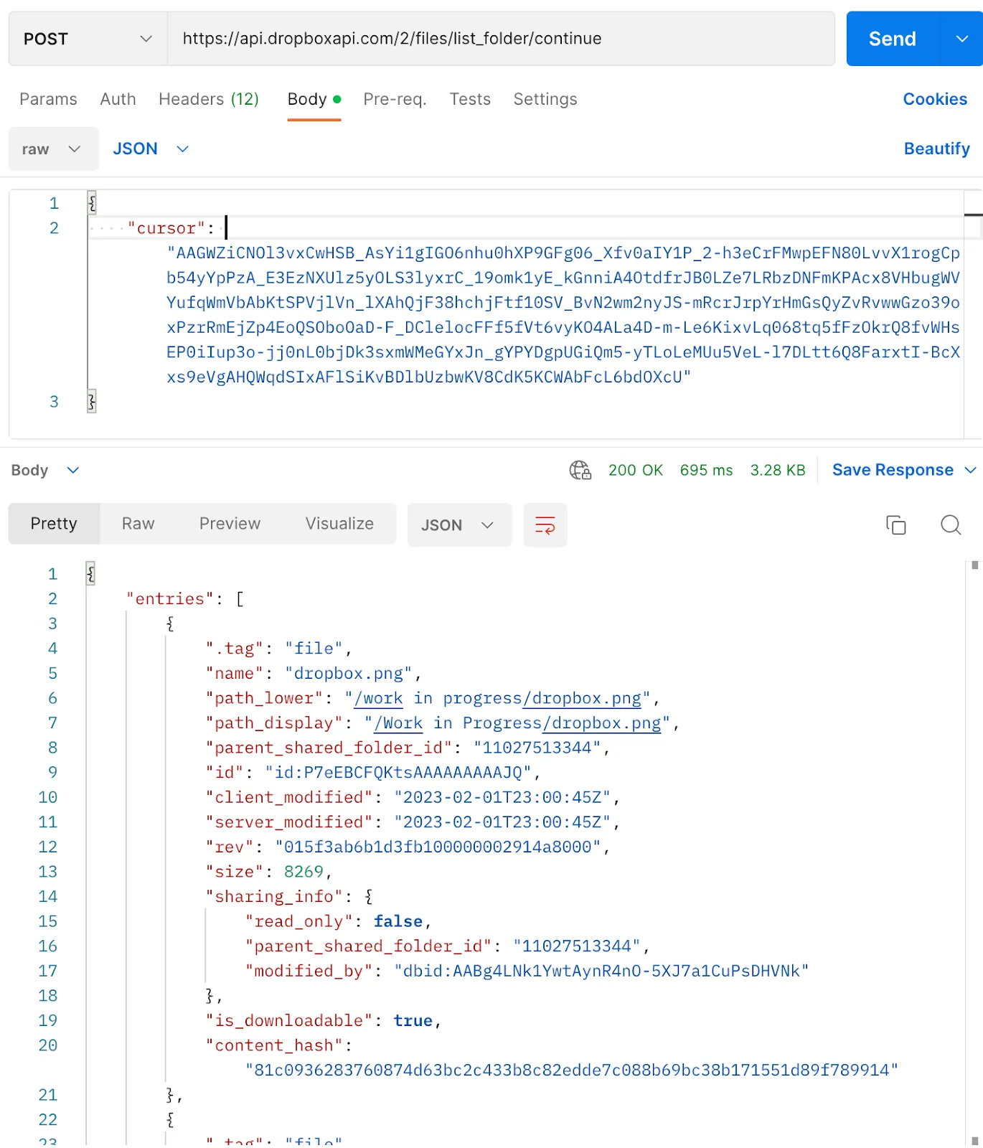Open the JSON body format dropdown

[151, 149]
